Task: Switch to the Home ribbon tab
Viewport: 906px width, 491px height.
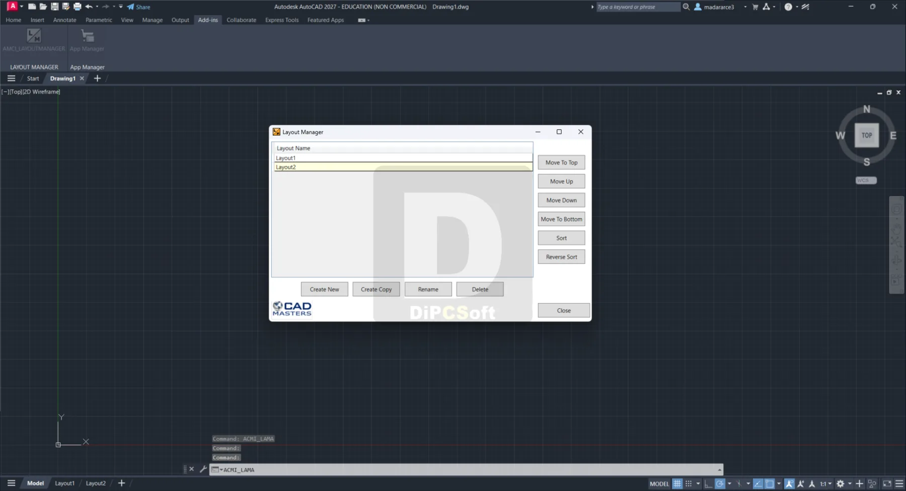Action: pos(14,20)
